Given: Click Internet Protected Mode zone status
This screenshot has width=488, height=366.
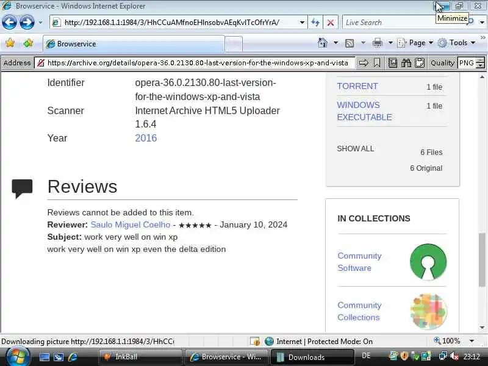Looking at the screenshot, I should [318, 342].
